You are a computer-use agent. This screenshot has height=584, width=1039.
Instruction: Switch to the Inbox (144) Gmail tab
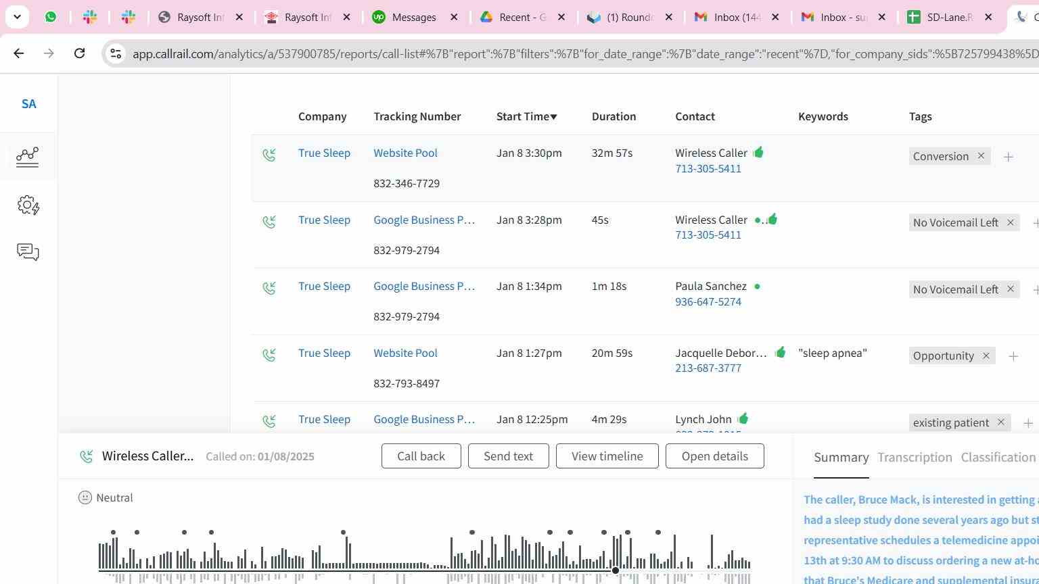tap(736, 17)
